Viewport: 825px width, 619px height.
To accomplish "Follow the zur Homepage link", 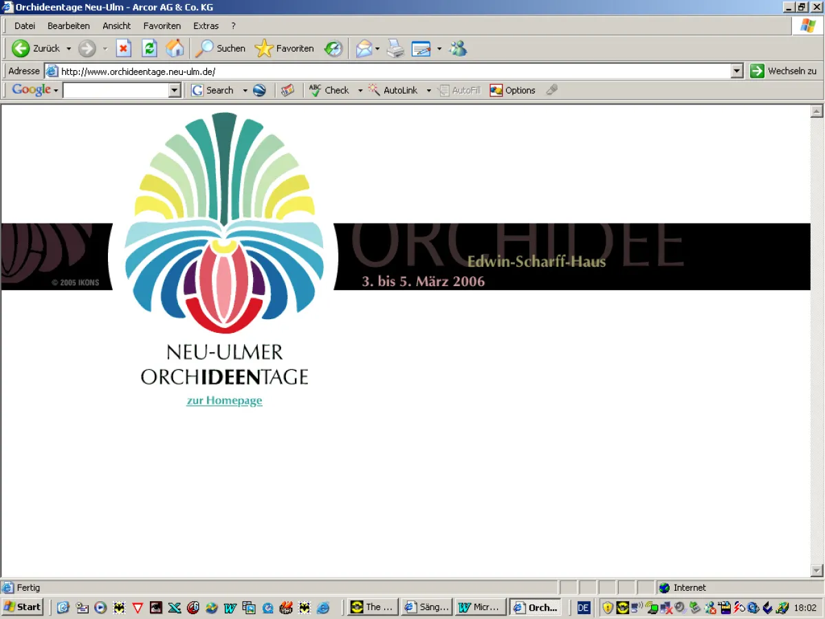I will [224, 400].
